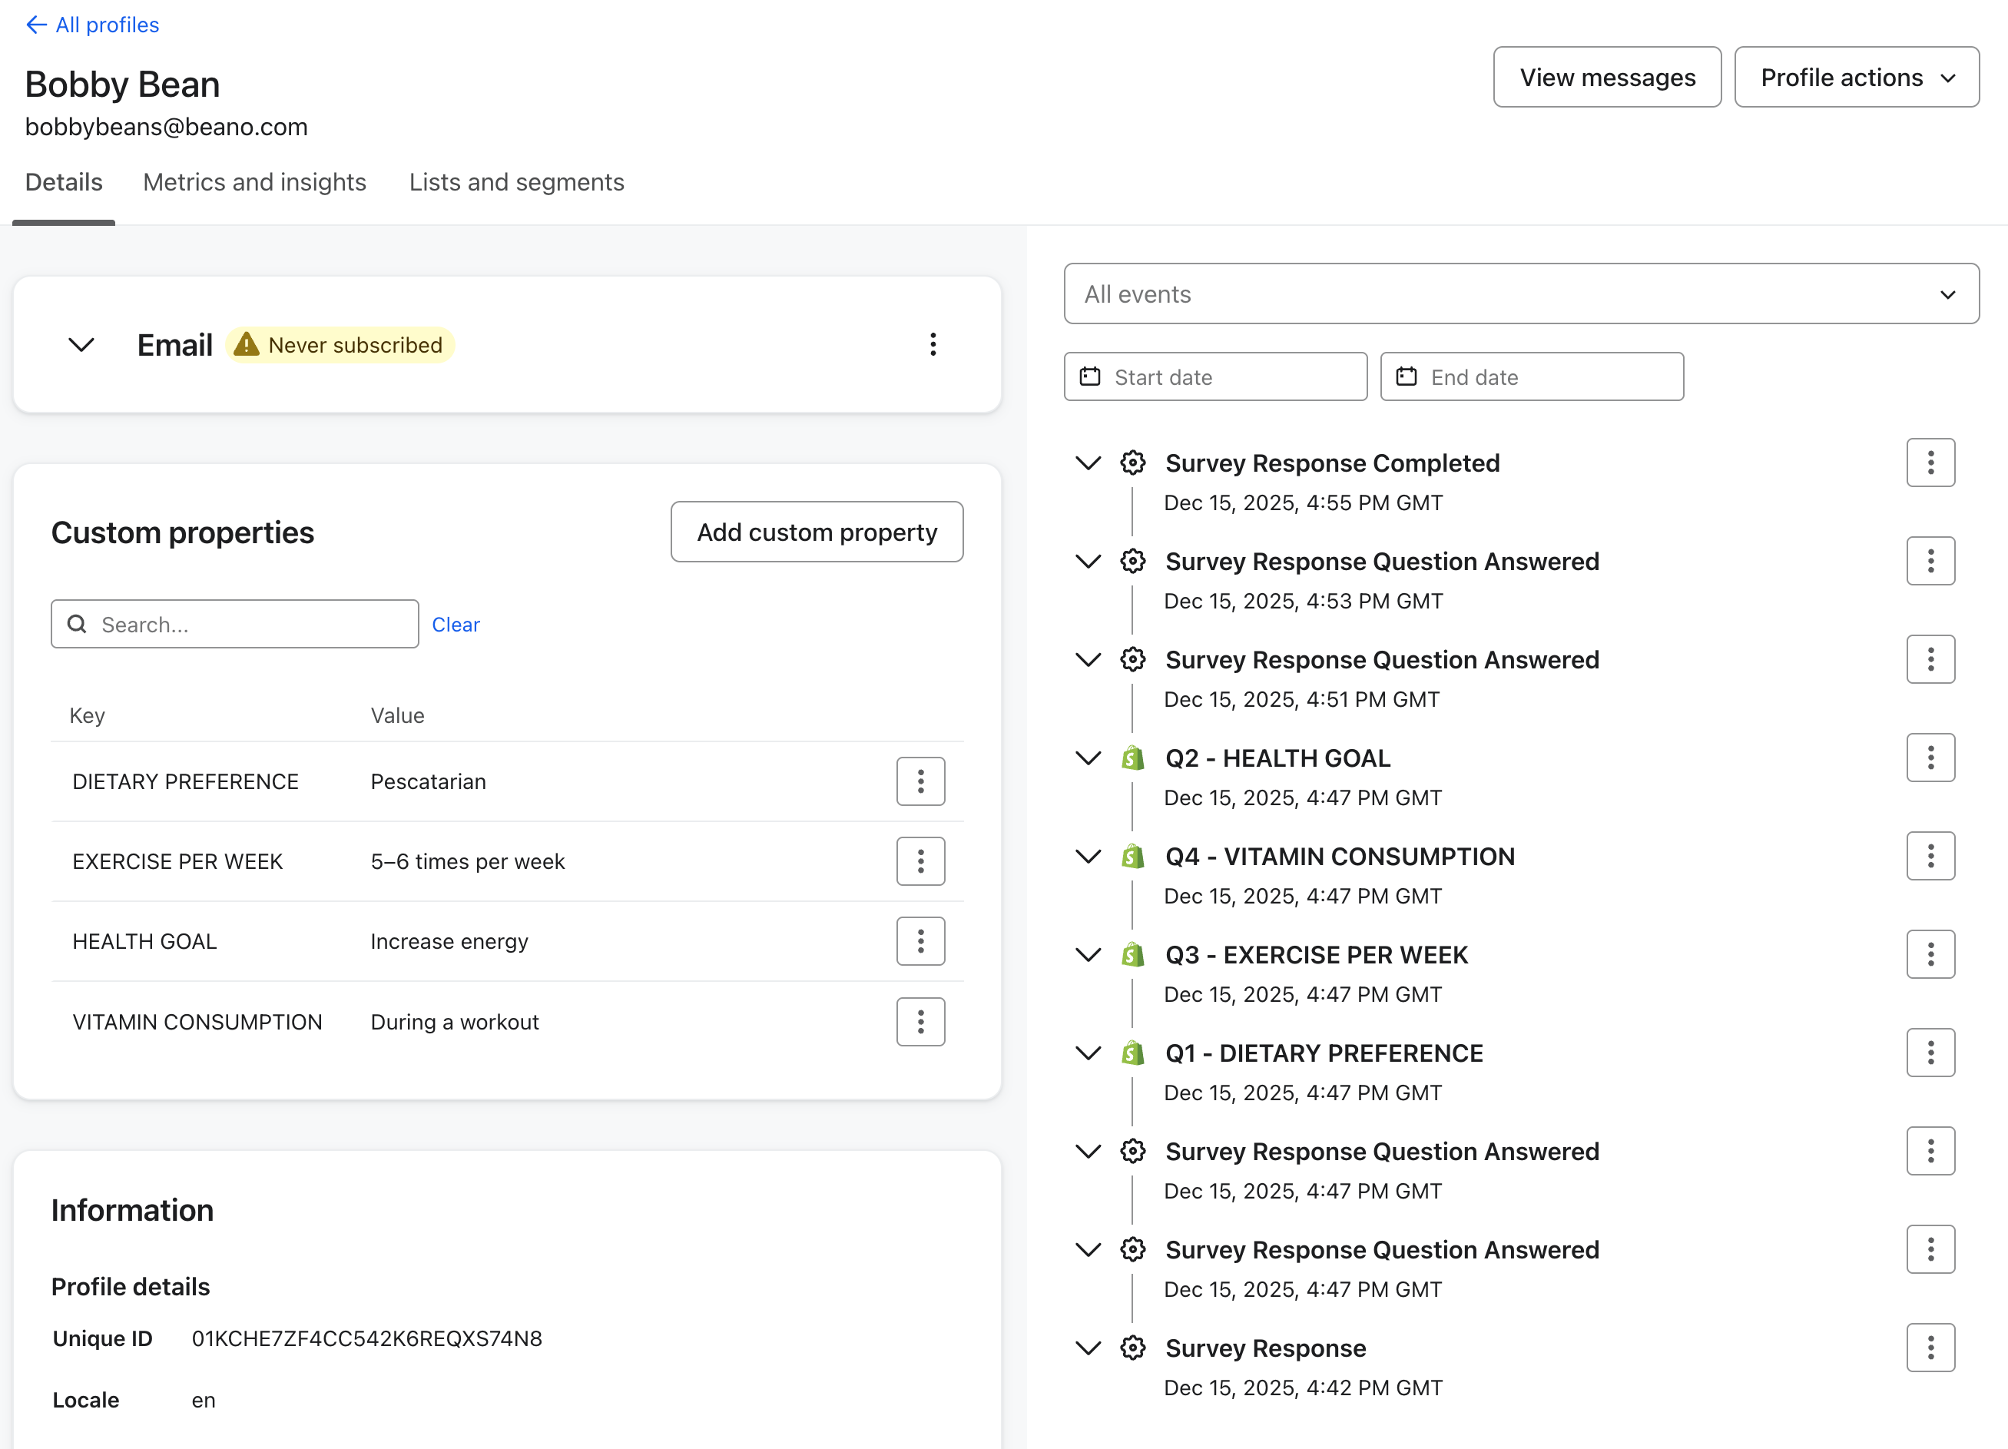The image size is (2008, 1449).
Task: Click gear icon beside Survey Response Completed
Action: [x=1132, y=463]
